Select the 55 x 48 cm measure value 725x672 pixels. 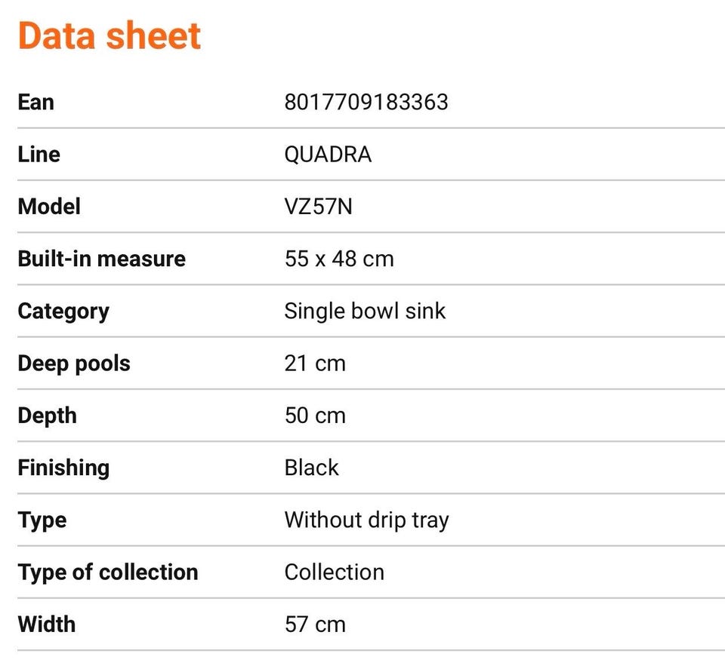(339, 259)
